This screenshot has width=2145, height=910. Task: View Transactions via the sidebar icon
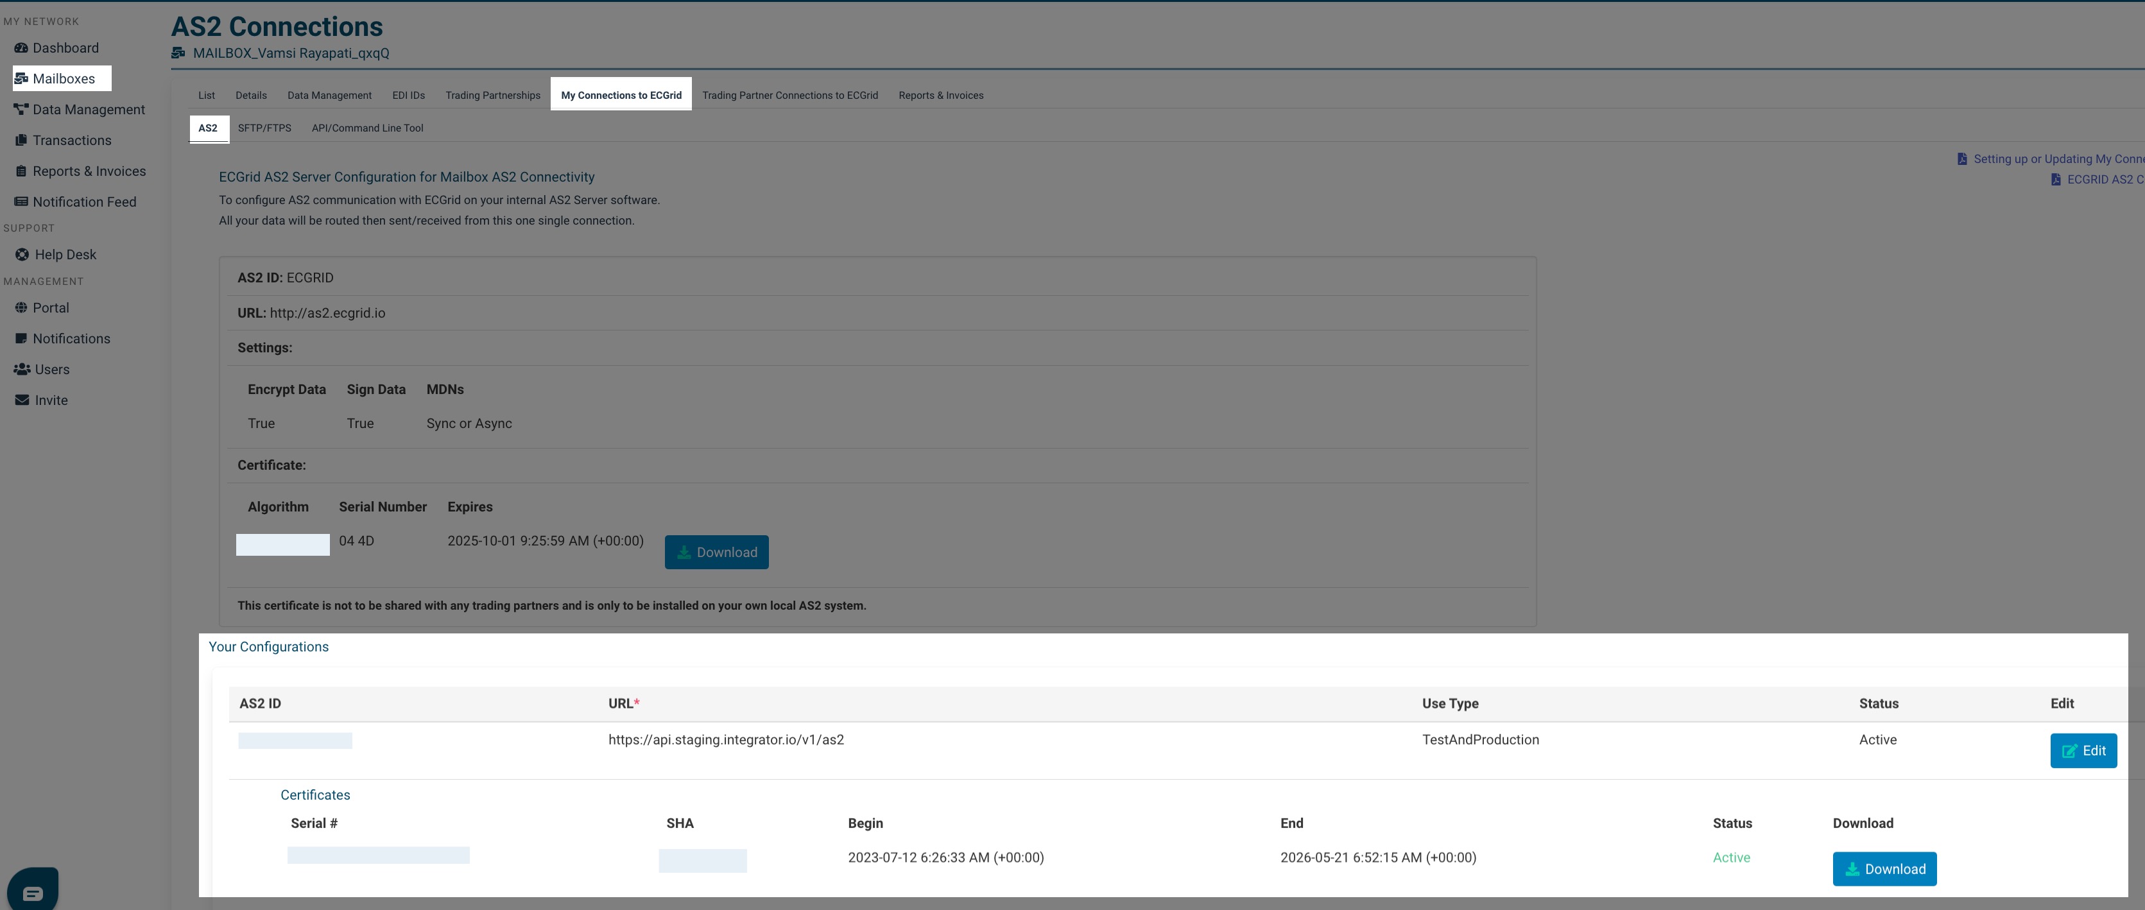(73, 140)
